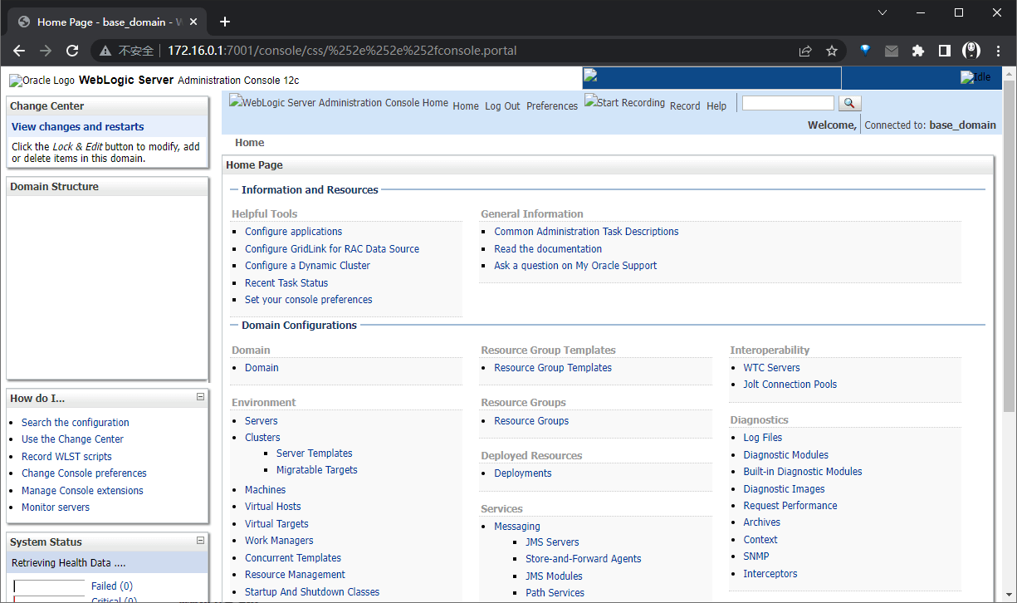Click the Deployments link
The image size is (1017, 603).
pyautogui.click(x=523, y=473)
